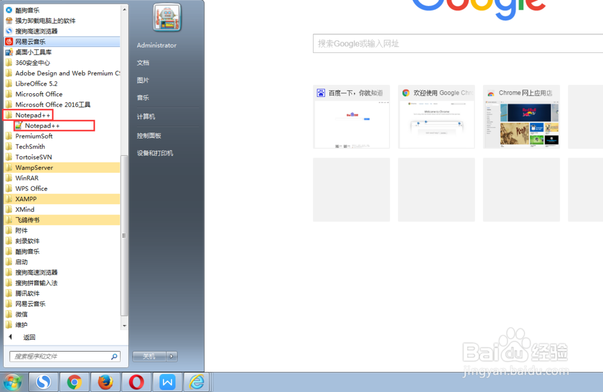Image resolution: width=603 pixels, height=392 pixels.
Task: Open the 欢迎使用 Google Chrome thumbnail
Action: [x=437, y=117]
